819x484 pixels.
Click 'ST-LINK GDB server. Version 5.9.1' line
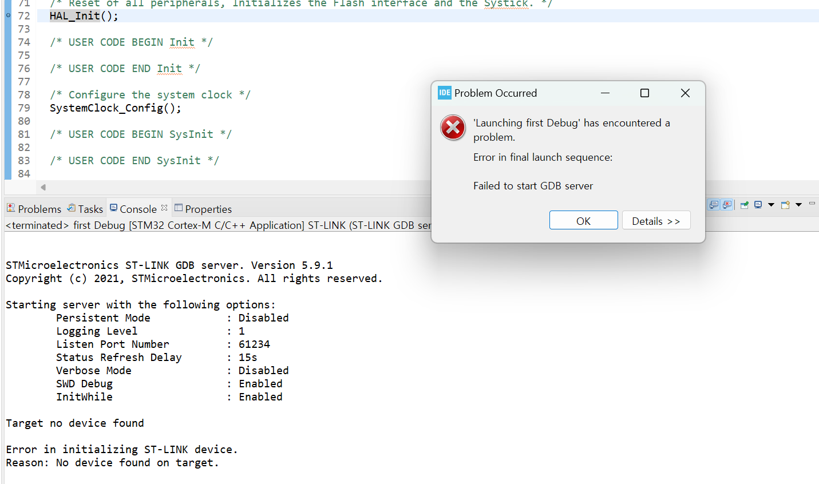pyautogui.click(x=169, y=265)
